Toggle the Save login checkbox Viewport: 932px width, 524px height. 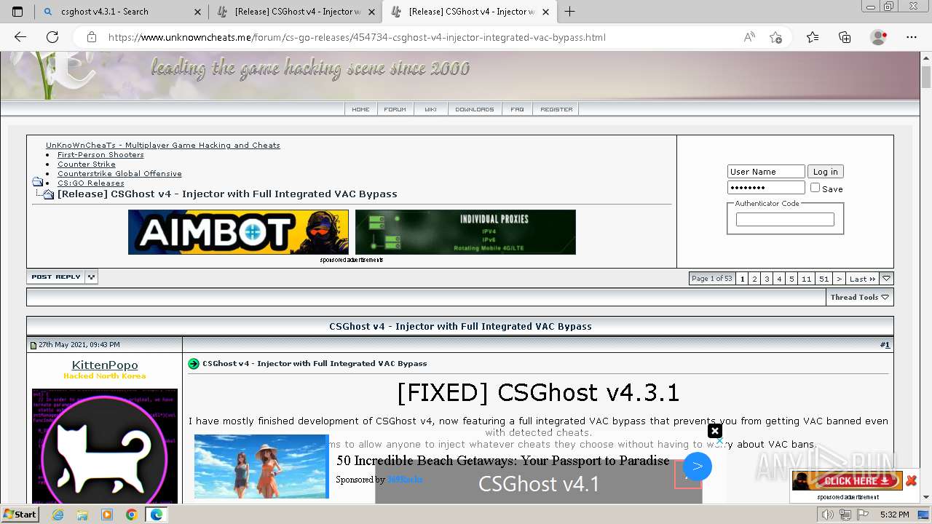[815, 188]
